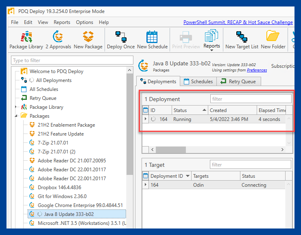The height and width of the screenshot is (235, 301).
Task: Click Retry Queue green arrow icon
Action: (24, 98)
